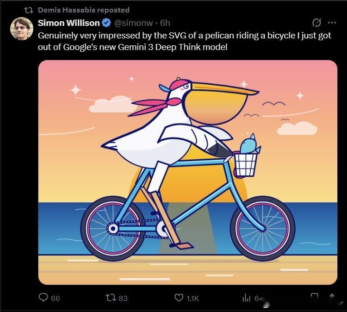This screenshot has height=312, width=347.
Task: Open Simon Willison's profile picture
Action: pos(22,29)
